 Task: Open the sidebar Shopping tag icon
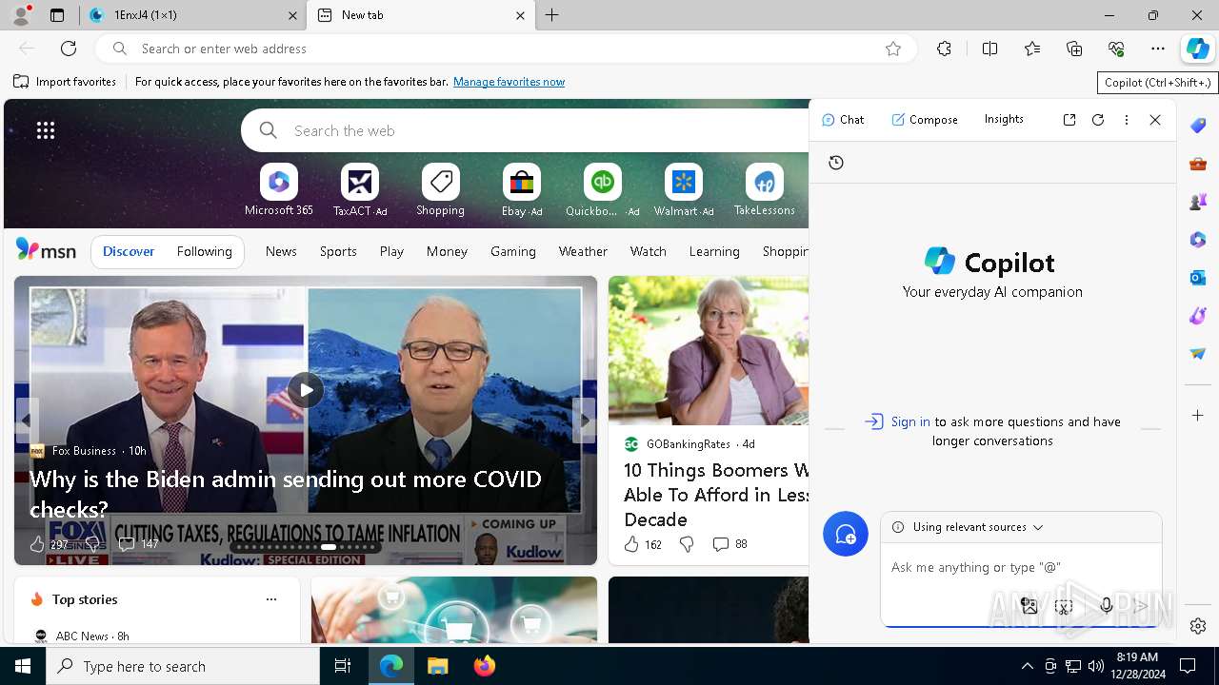click(x=1198, y=126)
